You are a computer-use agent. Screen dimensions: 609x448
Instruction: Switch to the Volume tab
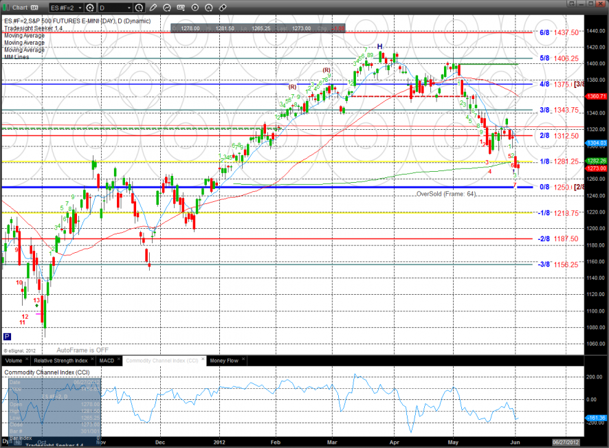13,360
